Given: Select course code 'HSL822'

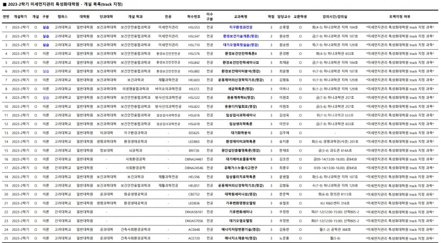Looking at the screenshot, I should 194,107.
